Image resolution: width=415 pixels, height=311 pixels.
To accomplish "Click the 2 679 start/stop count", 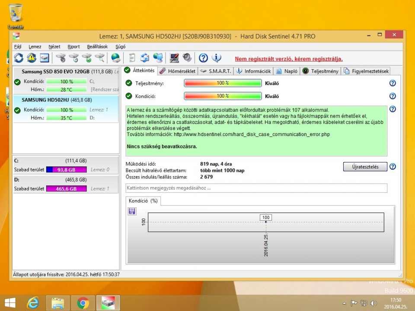I will coord(207,177).
